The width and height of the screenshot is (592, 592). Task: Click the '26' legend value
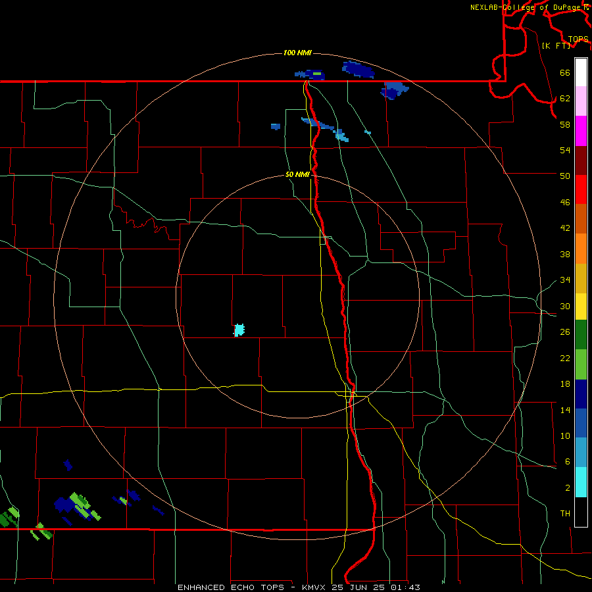point(565,332)
